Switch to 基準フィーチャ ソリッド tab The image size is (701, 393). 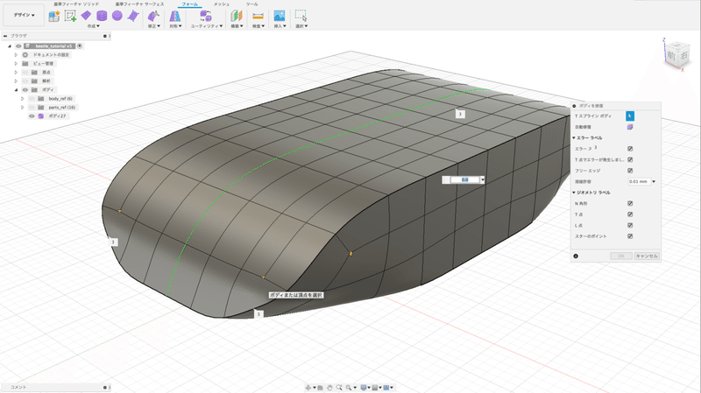(x=76, y=4)
